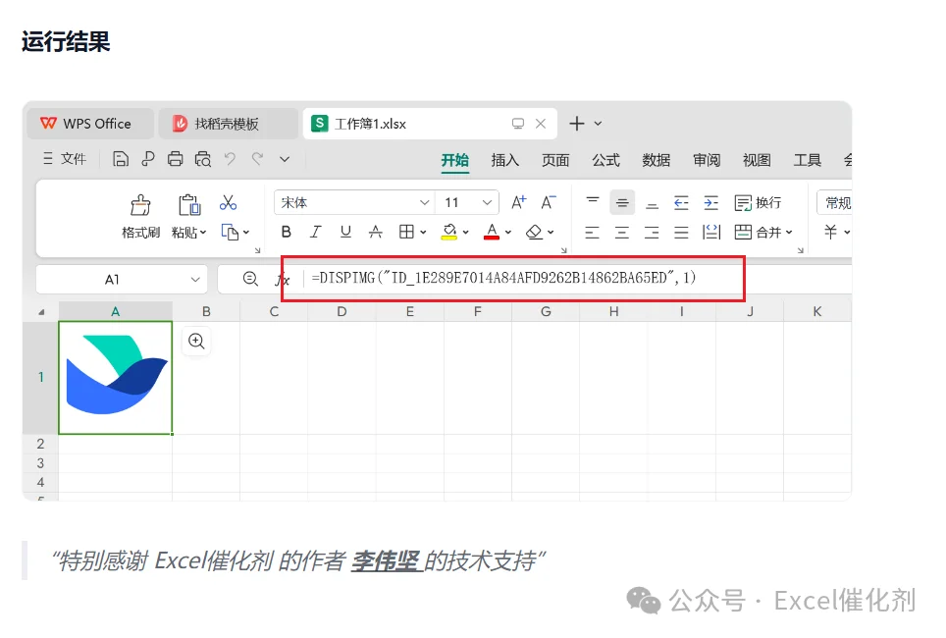The width and height of the screenshot is (946, 638).
Task: Click the Save icon in quick access toolbar
Action: (121, 159)
